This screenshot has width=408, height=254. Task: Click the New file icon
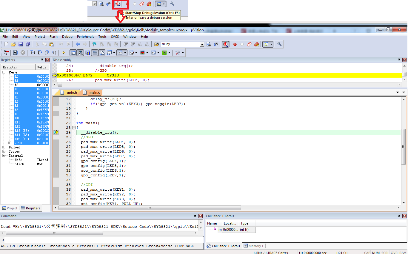tap(6, 44)
